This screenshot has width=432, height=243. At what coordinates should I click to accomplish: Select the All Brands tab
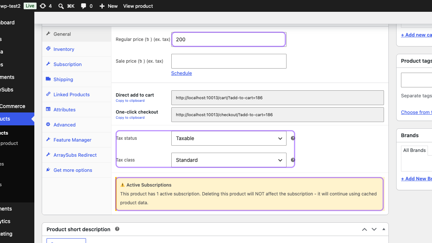point(414,150)
